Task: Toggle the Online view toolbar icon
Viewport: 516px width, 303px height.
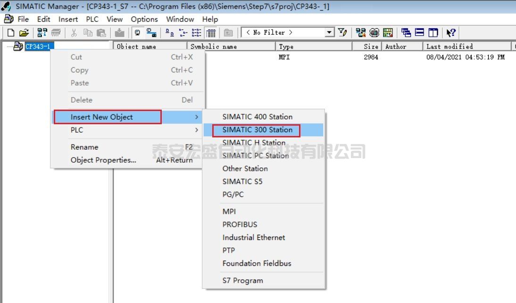Action: click(x=151, y=32)
